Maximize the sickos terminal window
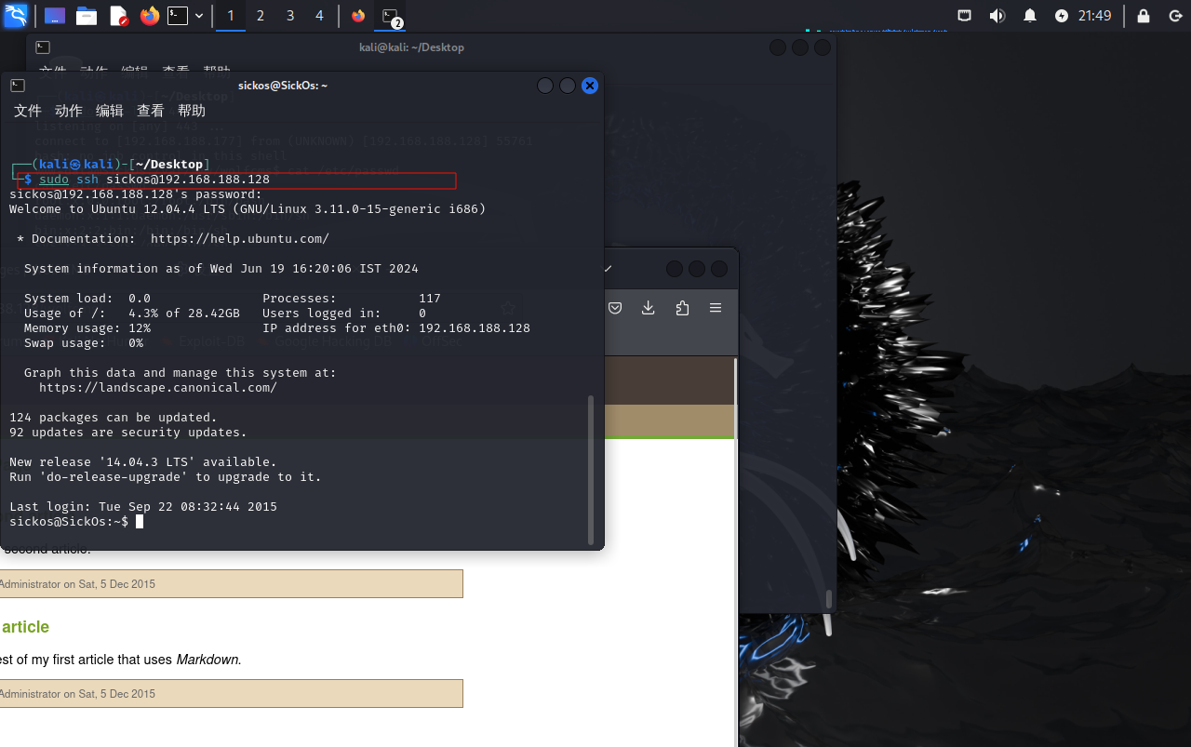This screenshot has width=1191, height=747. 568,86
